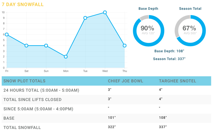
Task: Click the Tuesday data point at 9
Action: (85, 18)
